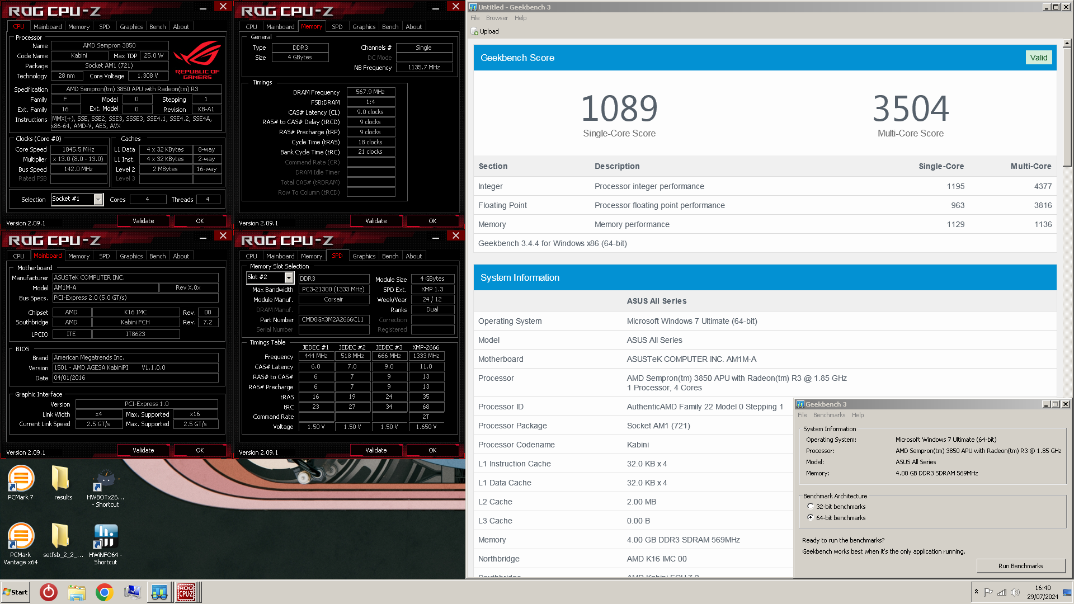Click the multi-core score 3504
The width and height of the screenshot is (1074, 604).
pos(911,108)
